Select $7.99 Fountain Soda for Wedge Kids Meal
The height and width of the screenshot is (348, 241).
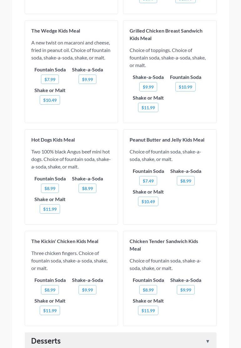(50, 80)
